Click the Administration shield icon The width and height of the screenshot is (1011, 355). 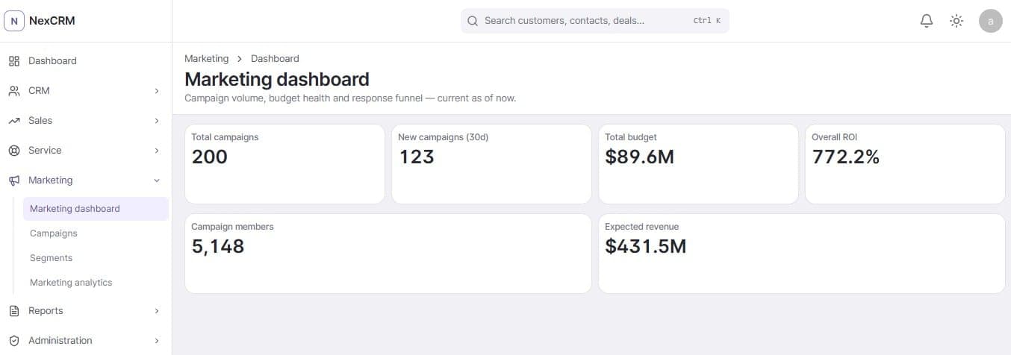click(13, 341)
